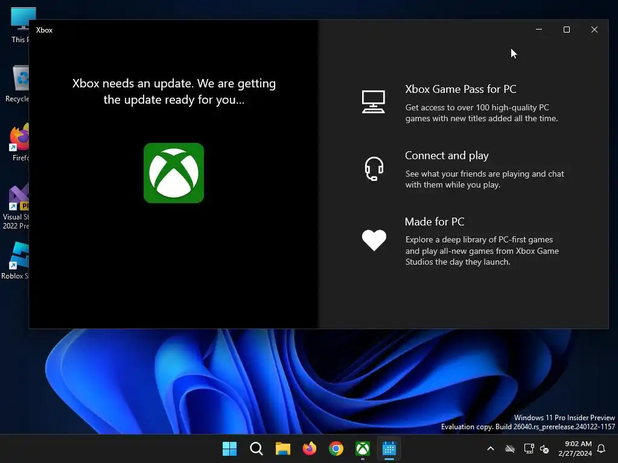Select the Firefox desktop shortcut
Screen dimensions: 618x463
pyautogui.click(x=19, y=142)
